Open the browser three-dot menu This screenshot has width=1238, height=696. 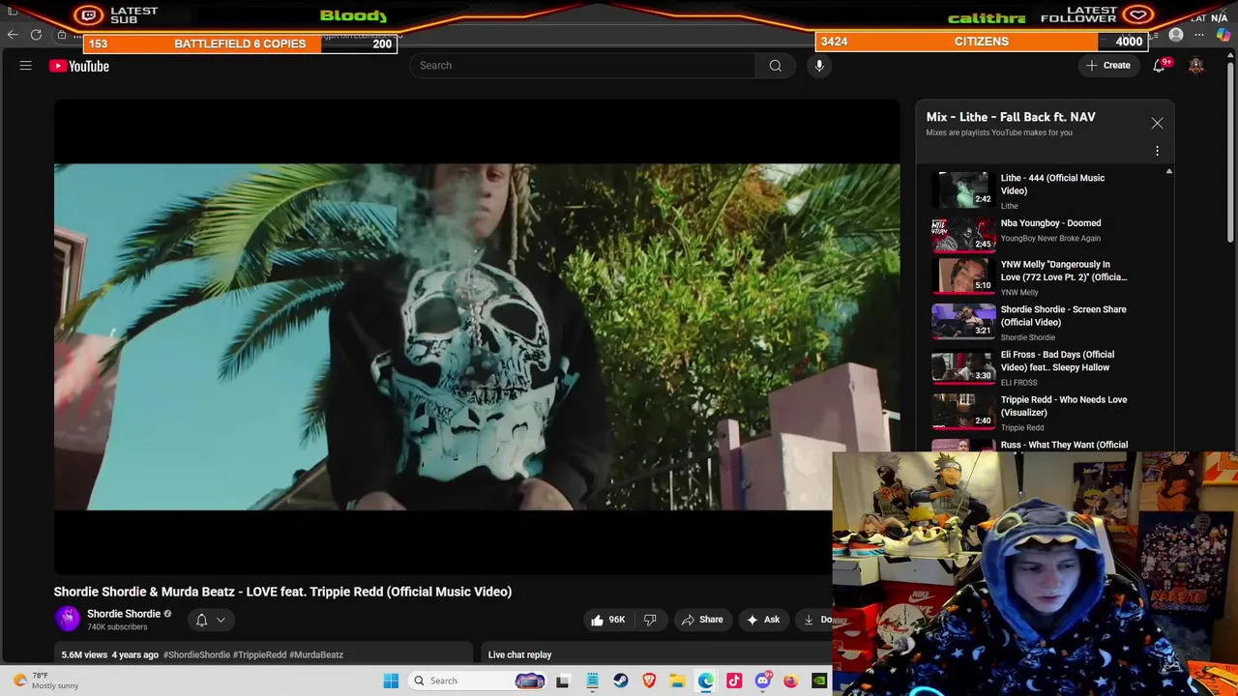coord(1199,35)
